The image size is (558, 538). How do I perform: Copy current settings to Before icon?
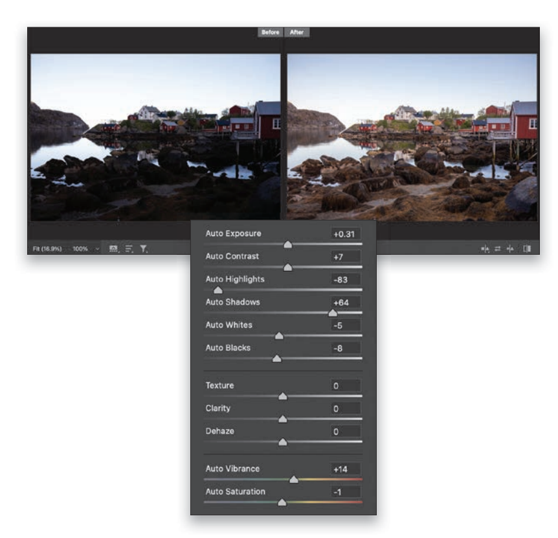(x=485, y=248)
